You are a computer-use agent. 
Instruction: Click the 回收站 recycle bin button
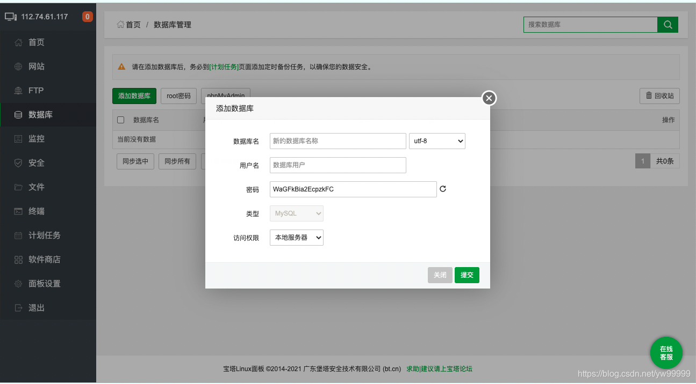[x=659, y=96]
